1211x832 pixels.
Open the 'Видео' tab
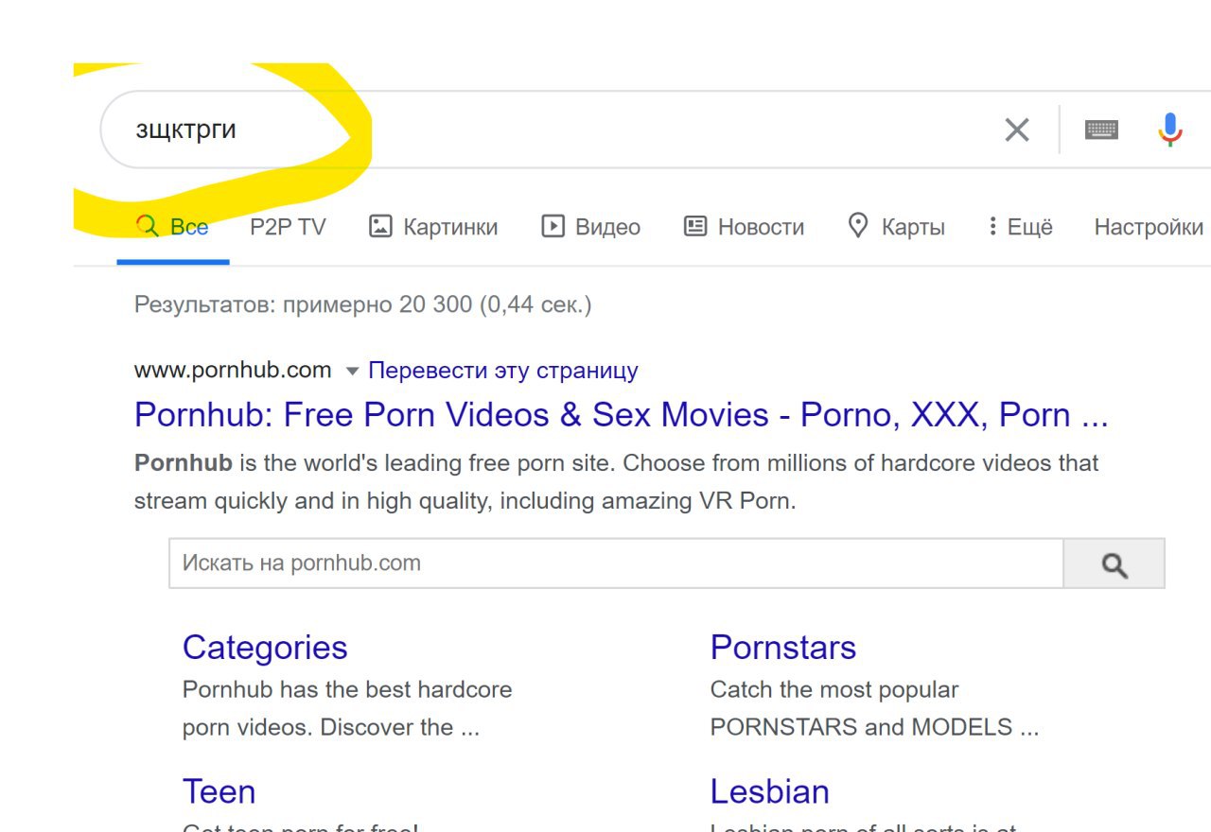click(591, 227)
